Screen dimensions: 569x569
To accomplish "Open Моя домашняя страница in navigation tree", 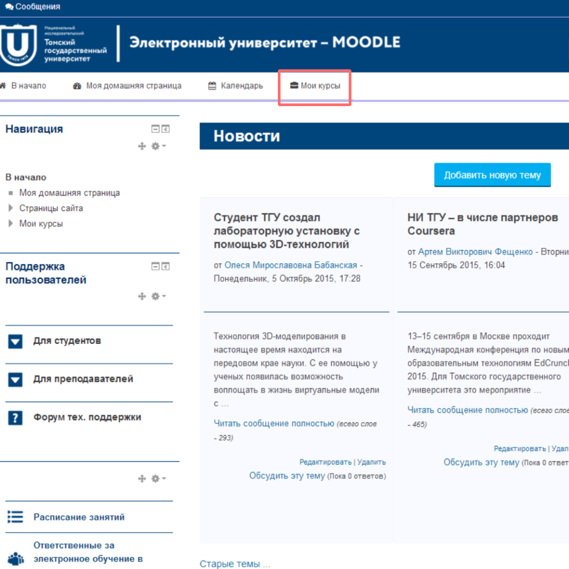I will pyautogui.click(x=69, y=193).
